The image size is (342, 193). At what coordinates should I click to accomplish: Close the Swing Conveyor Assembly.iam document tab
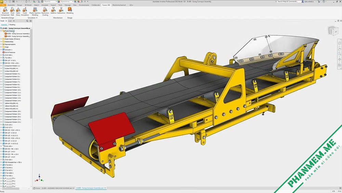coord(105,188)
